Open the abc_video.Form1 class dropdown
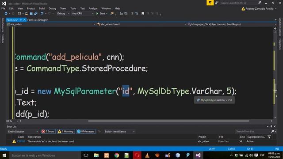The height and width of the screenshot is (159, 283). click(x=141, y=24)
